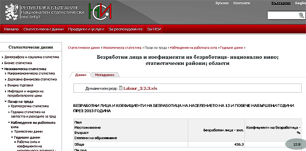Click the search magnifier icon
Image resolution: width=306 pixels, height=151 pixels.
click(302, 16)
